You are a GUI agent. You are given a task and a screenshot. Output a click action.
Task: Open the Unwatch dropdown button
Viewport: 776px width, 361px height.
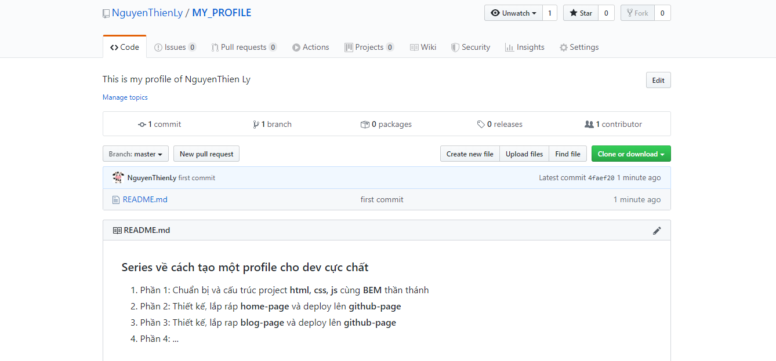click(x=513, y=13)
